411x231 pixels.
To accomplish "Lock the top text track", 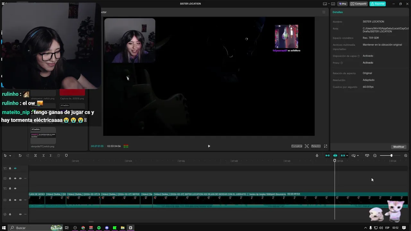I will coord(10,168).
